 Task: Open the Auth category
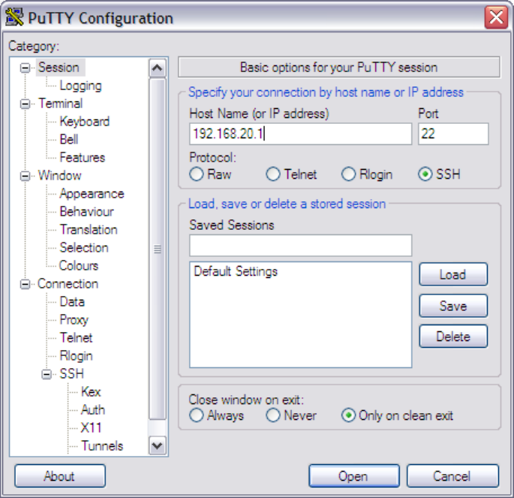pos(93,410)
